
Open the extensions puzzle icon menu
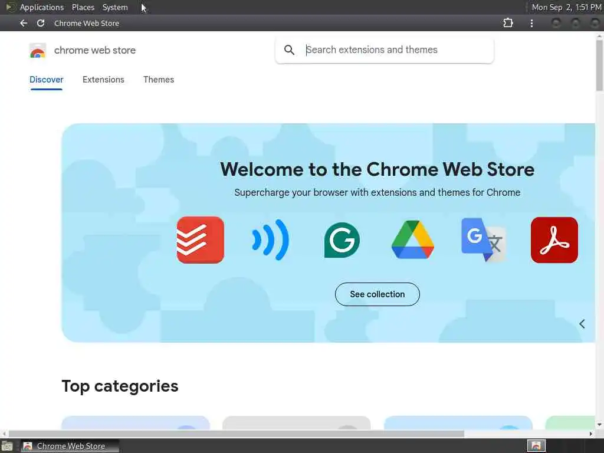[x=508, y=23]
